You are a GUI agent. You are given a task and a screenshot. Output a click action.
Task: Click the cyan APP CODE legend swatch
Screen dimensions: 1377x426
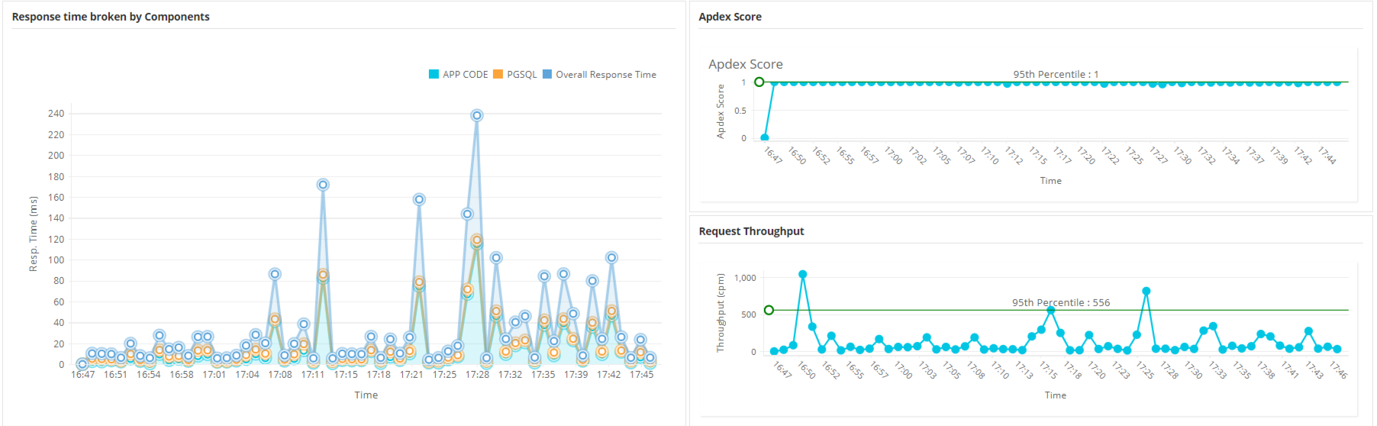(x=434, y=75)
